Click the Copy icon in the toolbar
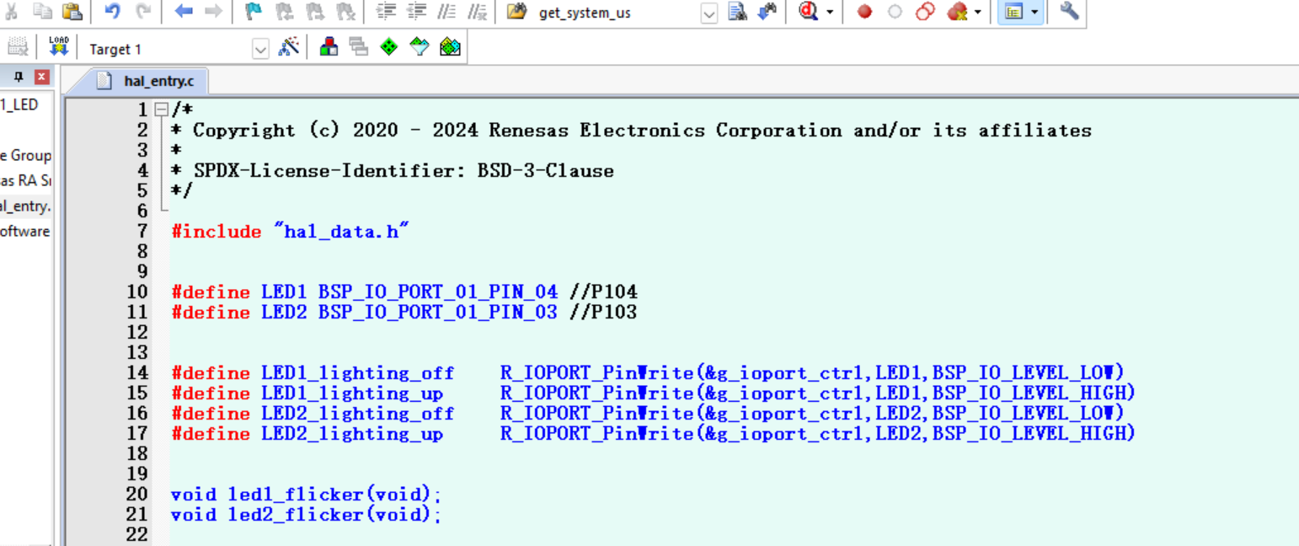 42,11
